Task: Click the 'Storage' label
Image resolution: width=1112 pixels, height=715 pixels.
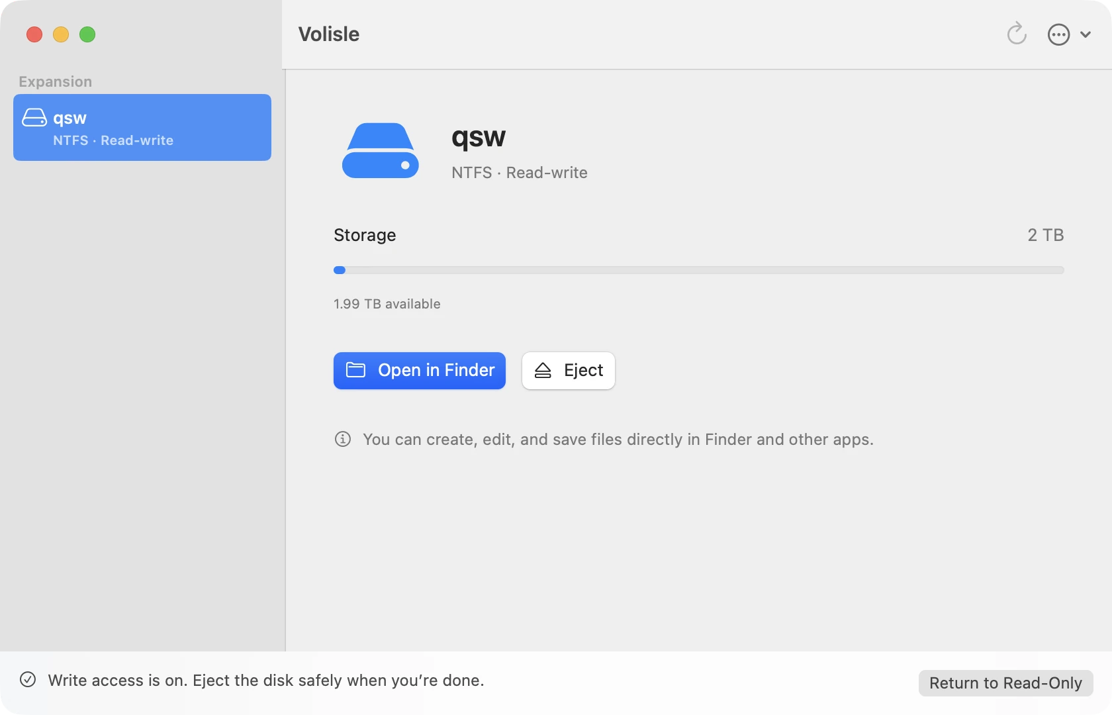Action: pyautogui.click(x=365, y=235)
